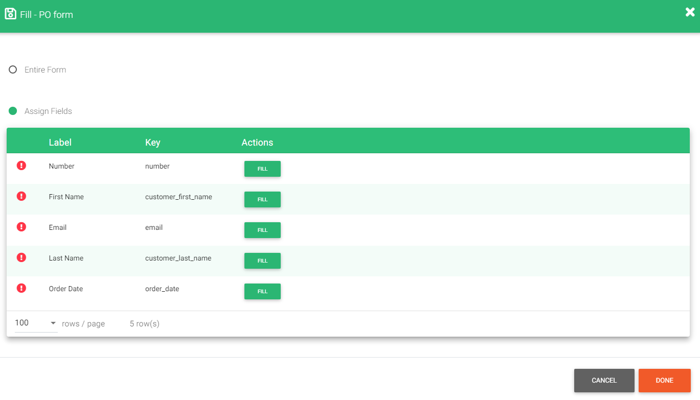
Task: Select the Assign Fields radio button
Action: pyautogui.click(x=13, y=110)
